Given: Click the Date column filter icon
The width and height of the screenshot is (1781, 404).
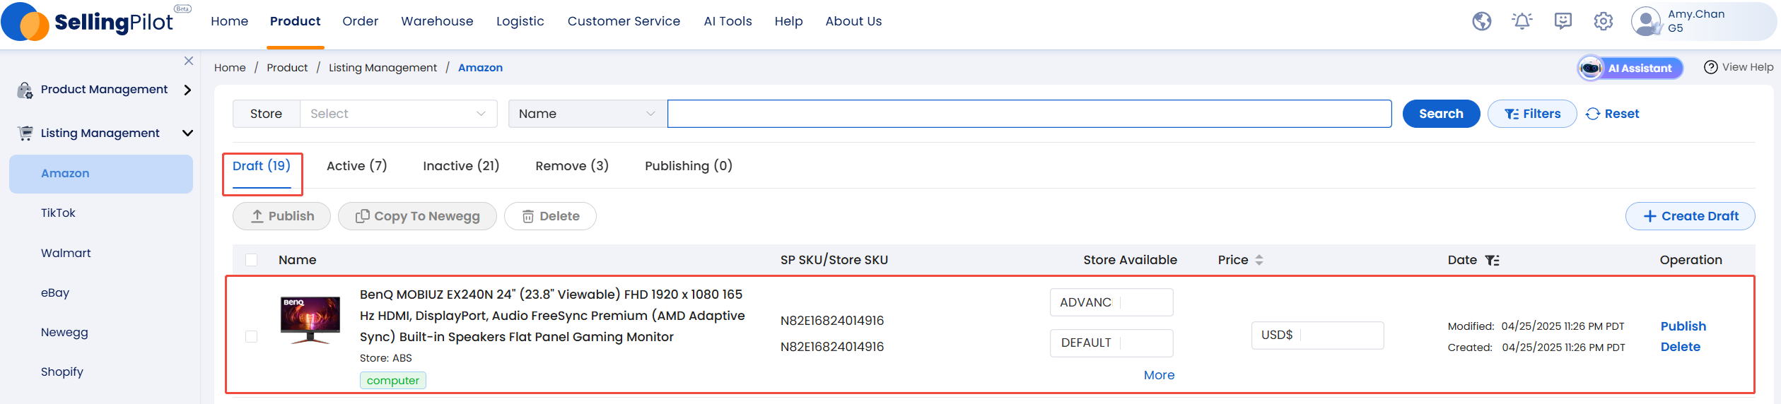Looking at the screenshot, I should 1493,260.
